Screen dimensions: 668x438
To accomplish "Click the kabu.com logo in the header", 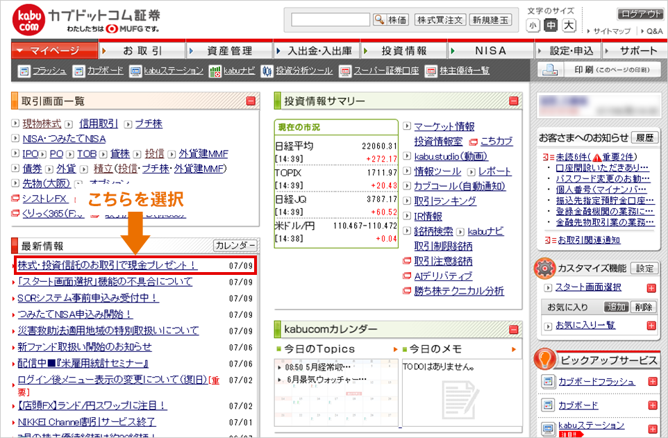I will 30,19.
